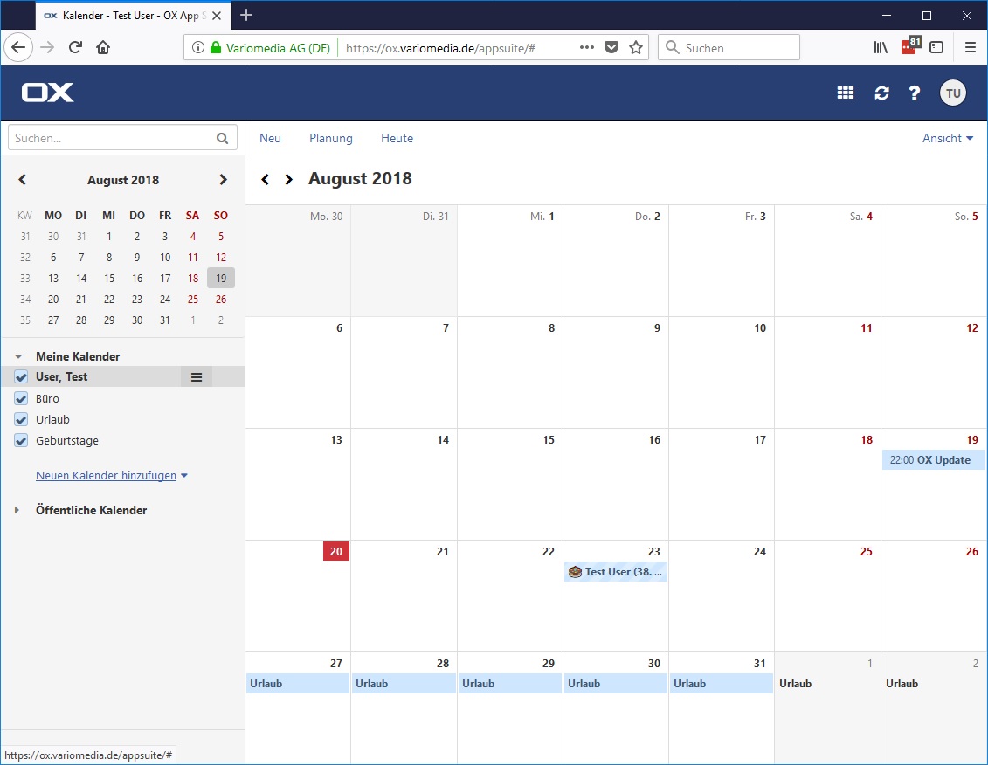The height and width of the screenshot is (765, 988).
Task: Open the TU user account avatar
Action: (x=953, y=93)
